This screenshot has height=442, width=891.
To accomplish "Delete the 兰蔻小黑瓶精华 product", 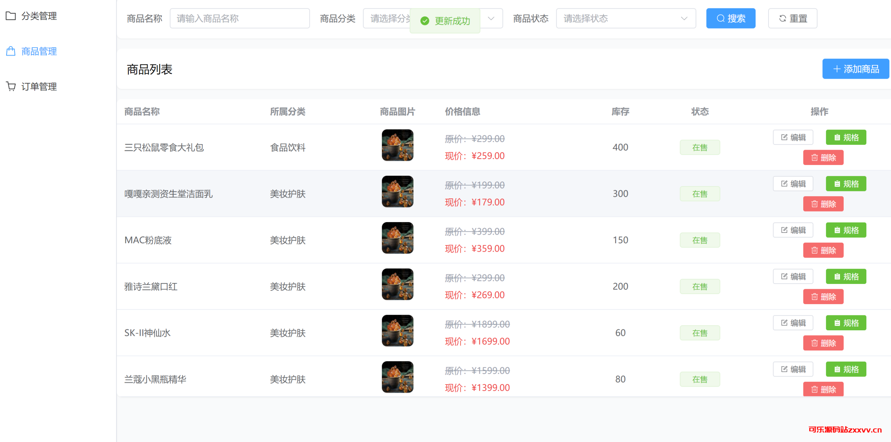I will (823, 389).
